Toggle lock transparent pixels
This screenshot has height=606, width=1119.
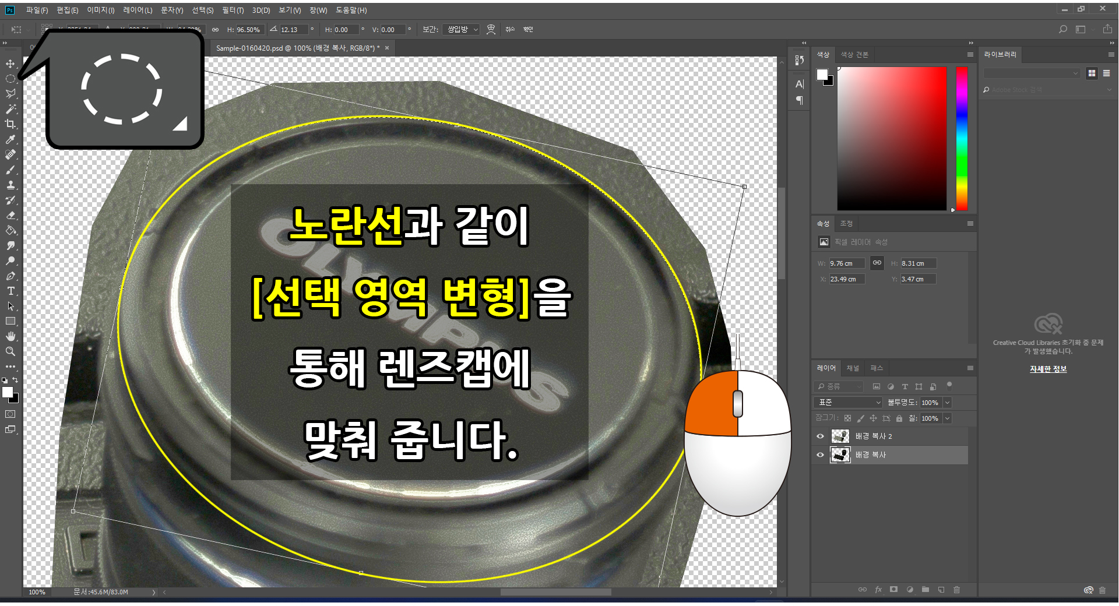[847, 418]
